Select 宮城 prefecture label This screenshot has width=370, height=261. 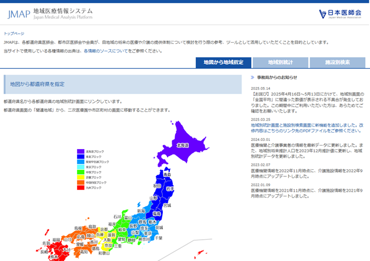point(167,205)
